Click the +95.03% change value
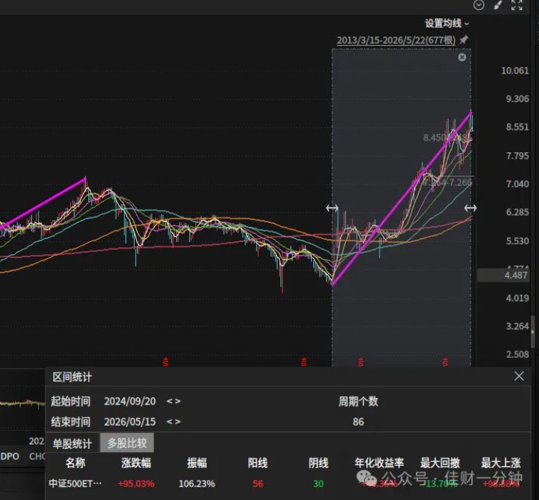The height and width of the screenshot is (500, 539). pyautogui.click(x=136, y=484)
